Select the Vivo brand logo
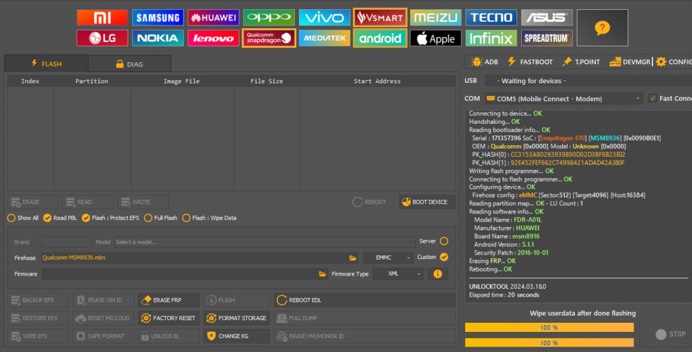692x352 pixels. click(324, 17)
